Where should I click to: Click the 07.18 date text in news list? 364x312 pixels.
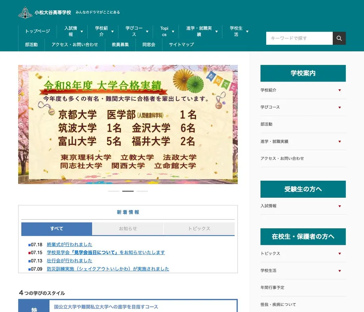click(x=37, y=245)
